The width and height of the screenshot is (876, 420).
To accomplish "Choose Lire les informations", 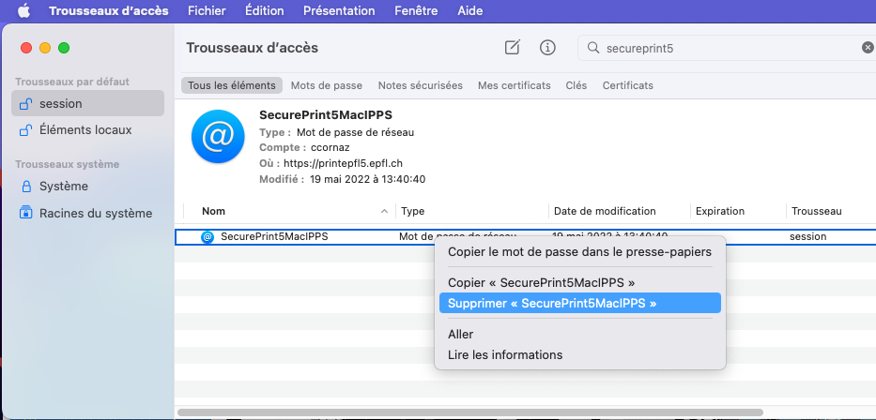I will tap(579, 354).
